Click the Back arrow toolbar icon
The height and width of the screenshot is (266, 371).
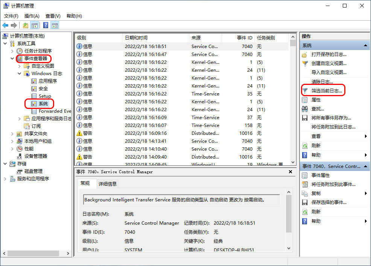pyautogui.click(x=5, y=25)
